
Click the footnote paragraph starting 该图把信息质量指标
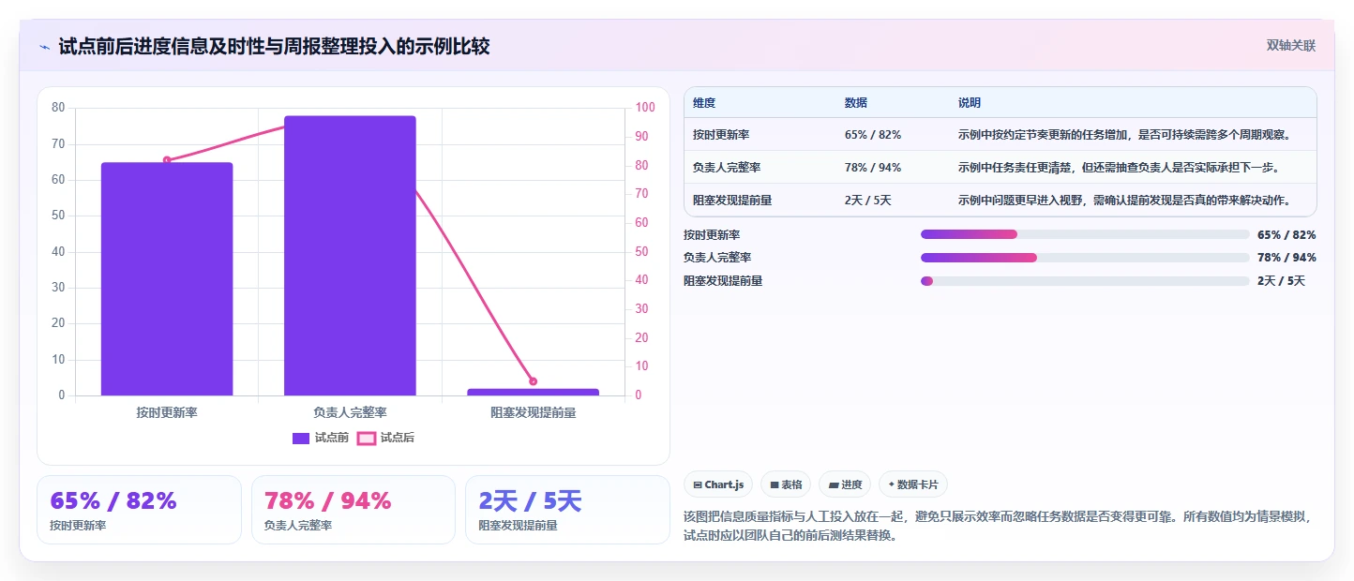1000,527
